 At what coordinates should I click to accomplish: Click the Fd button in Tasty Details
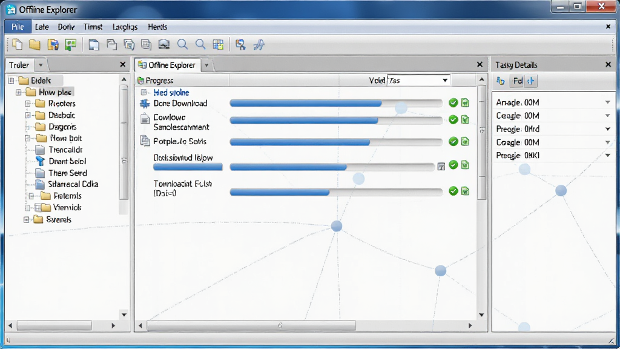click(x=517, y=81)
